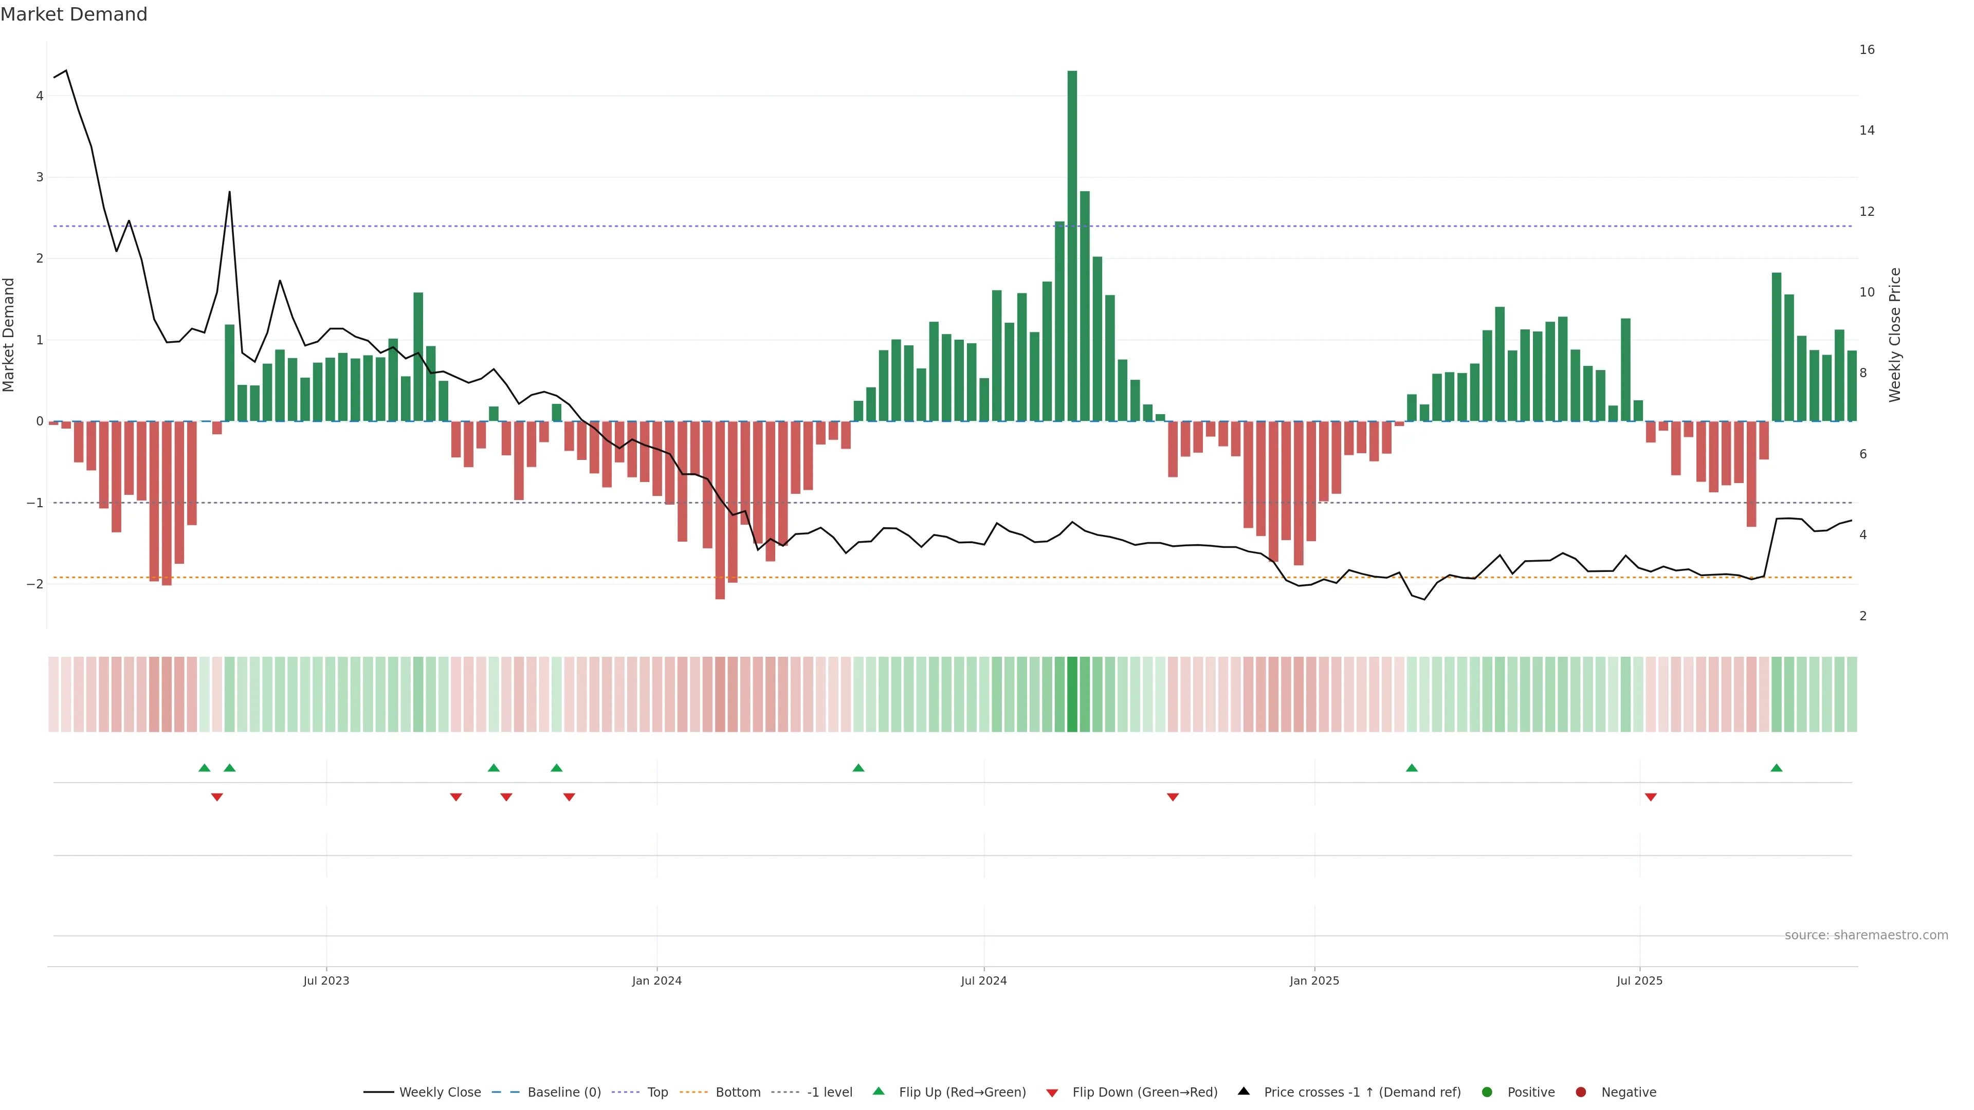
Task: Click the last red flip-down marker
Action: (1651, 798)
